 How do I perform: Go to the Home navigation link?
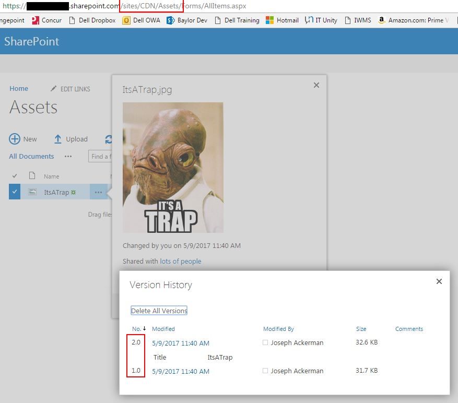click(x=19, y=89)
